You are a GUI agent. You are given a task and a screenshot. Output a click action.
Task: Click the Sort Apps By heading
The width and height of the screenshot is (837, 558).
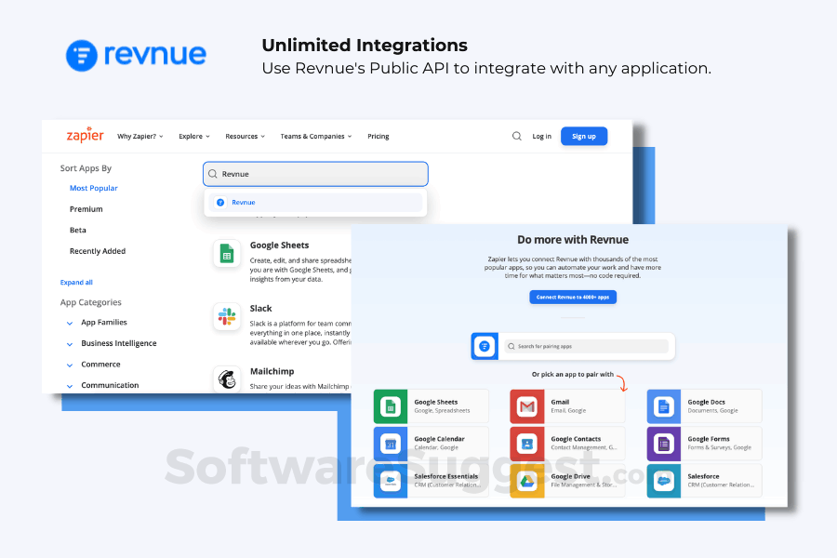(x=86, y=168)
